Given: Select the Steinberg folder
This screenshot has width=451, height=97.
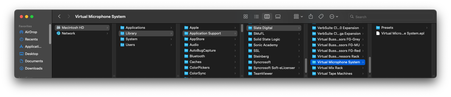Looking at the screenshot, I should (274, 56).
